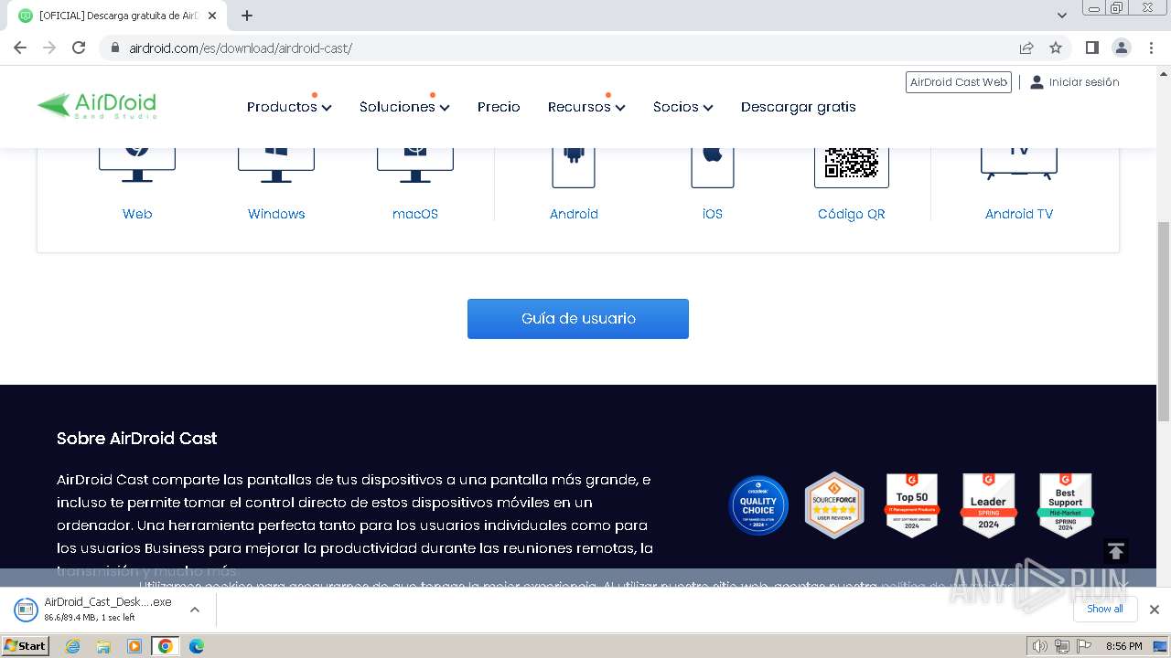This screenshot has width=1171, height=658.
Task: Click Show all downloads button
Action: tap(1105, 609)
